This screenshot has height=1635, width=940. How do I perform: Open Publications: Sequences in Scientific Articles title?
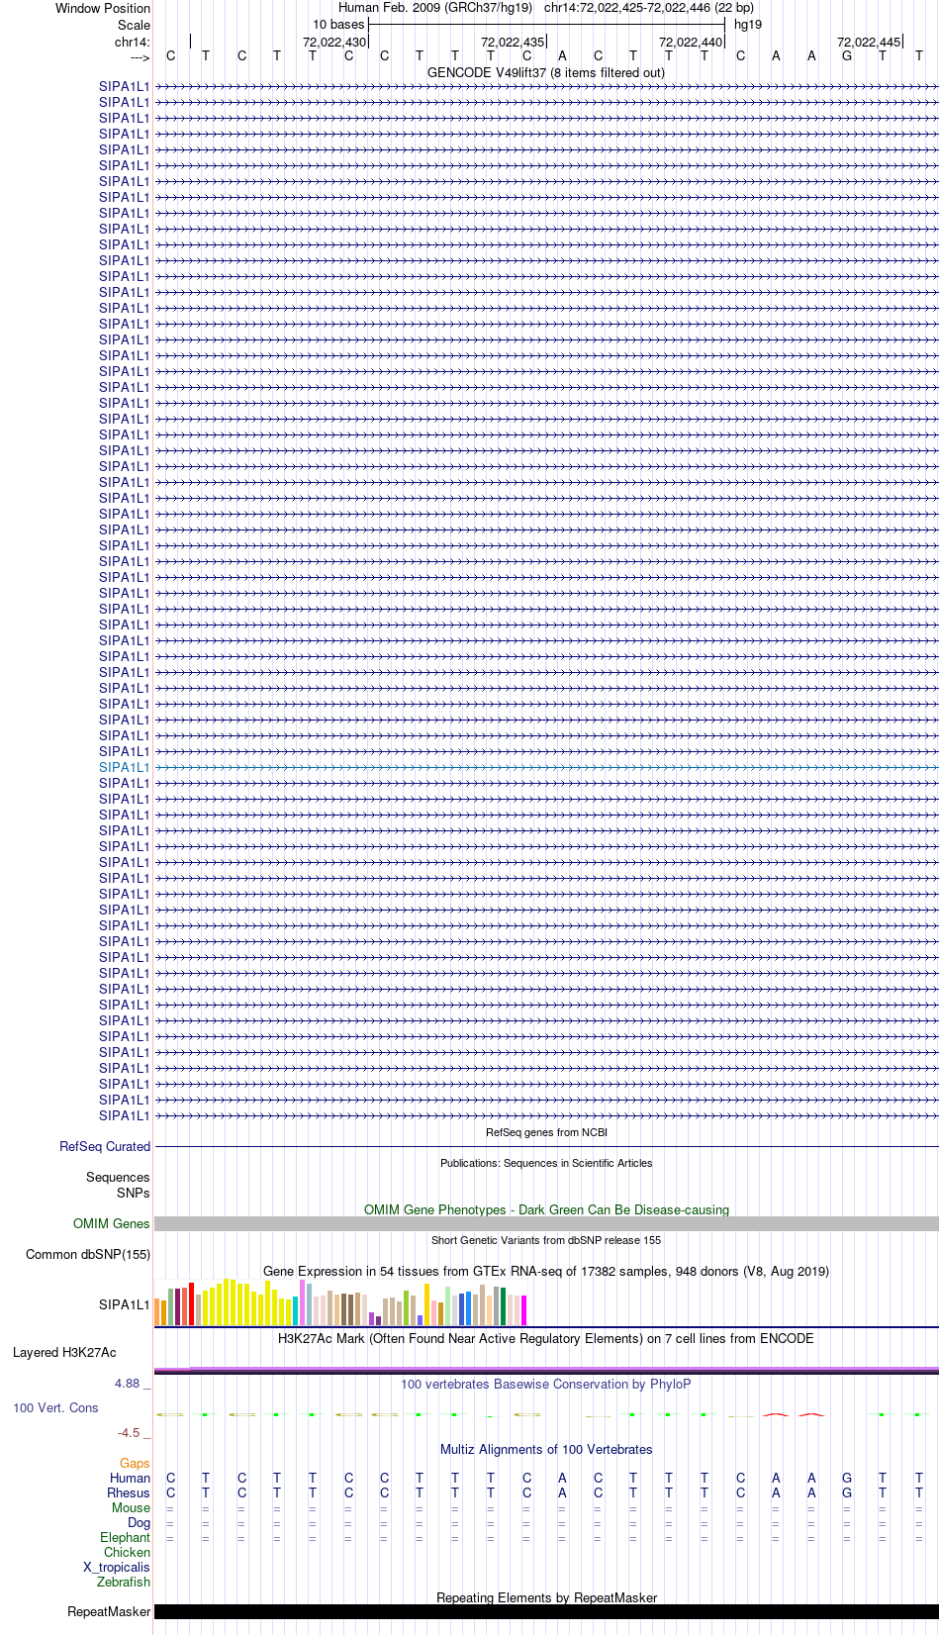click(x=546, y=1163)
